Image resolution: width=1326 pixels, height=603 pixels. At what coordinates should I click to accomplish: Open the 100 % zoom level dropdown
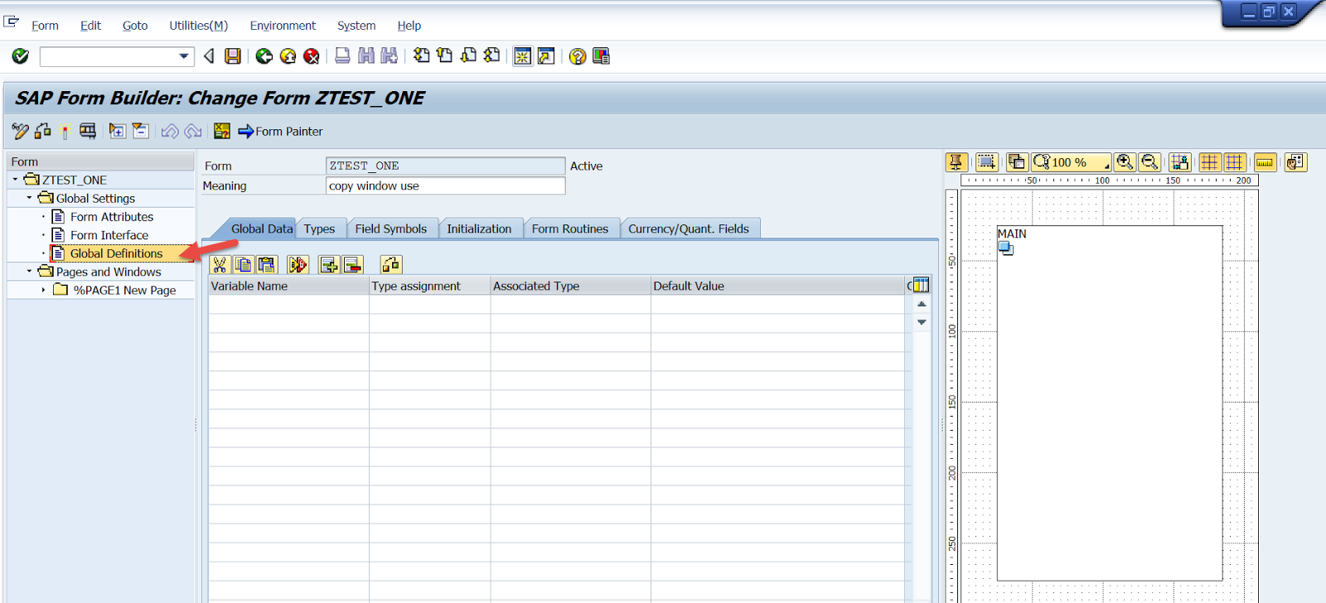[x=1106, y=165]
